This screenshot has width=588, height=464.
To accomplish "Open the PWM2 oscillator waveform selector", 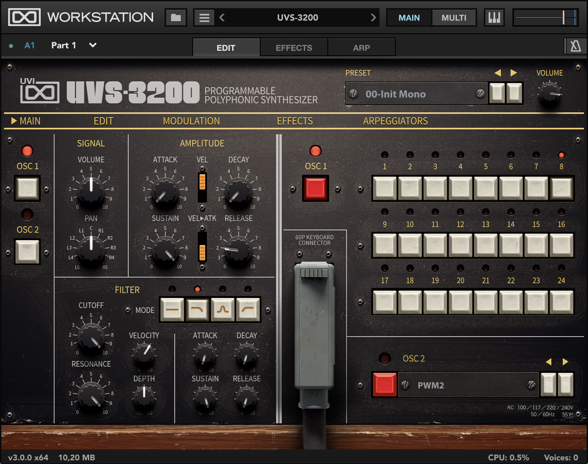I will pyautogui.click(x=468, y=385).
